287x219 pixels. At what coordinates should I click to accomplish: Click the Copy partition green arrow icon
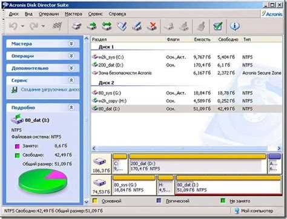pos(92,26)
